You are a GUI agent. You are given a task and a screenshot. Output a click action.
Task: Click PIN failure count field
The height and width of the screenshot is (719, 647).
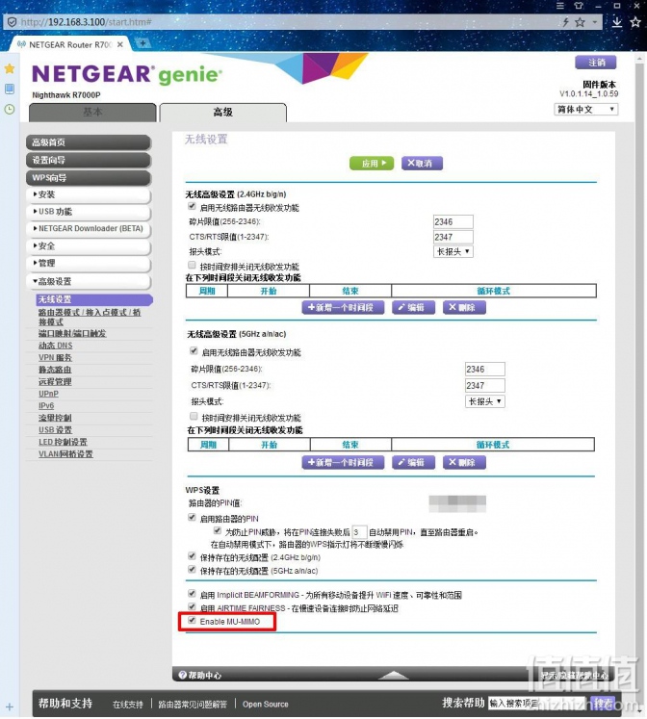359,532
